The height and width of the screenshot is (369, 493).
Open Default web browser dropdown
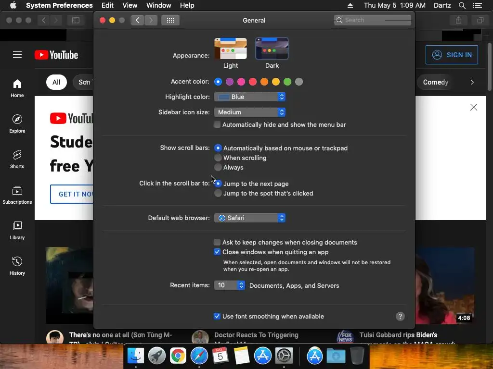[x=250, y=218]
